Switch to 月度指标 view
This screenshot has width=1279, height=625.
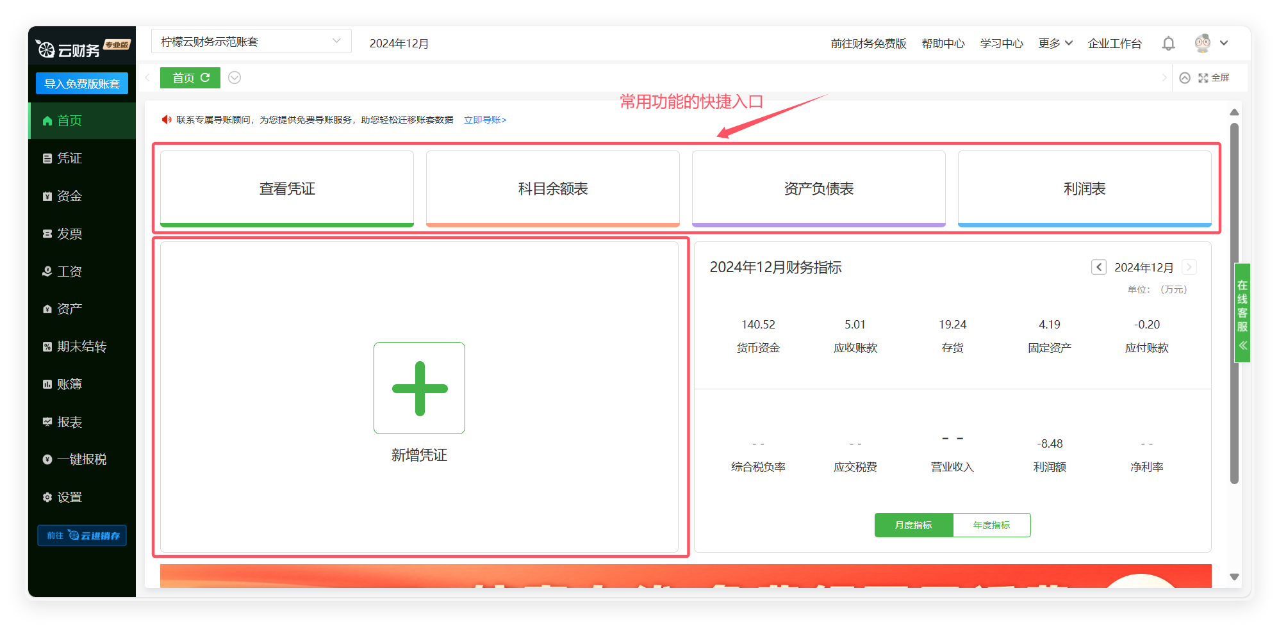click(x=913, y=525)
